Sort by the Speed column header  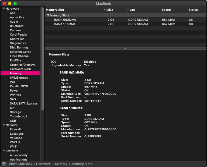(166, 10)
